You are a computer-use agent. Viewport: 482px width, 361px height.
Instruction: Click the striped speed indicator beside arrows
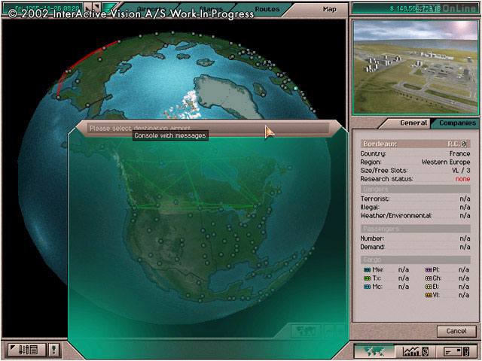(x=109, y=7)
